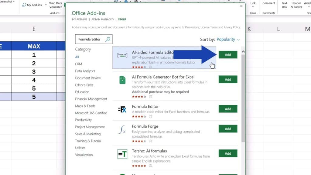Filter by Visualization category
311x175 pixels.
84,155
